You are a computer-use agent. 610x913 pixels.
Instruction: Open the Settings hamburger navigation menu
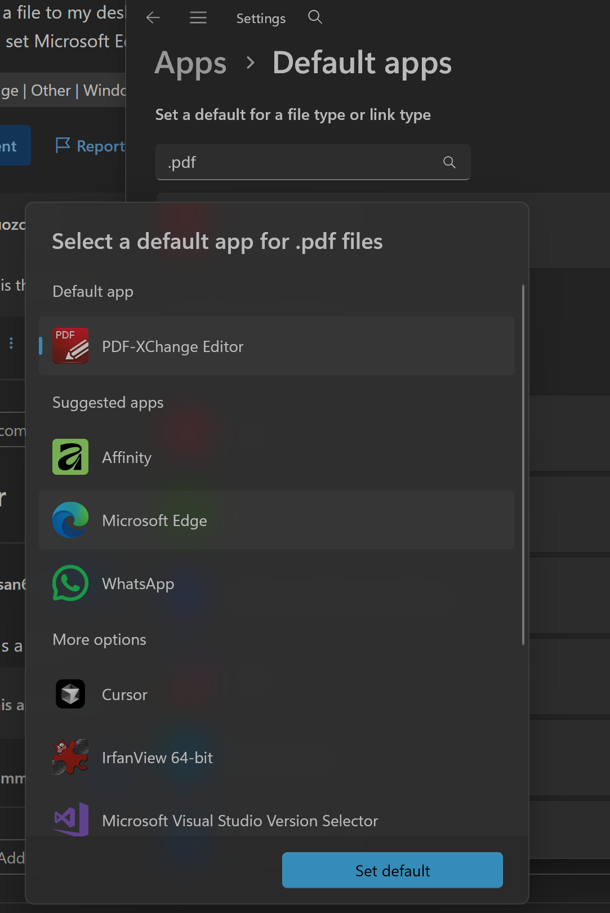(198, 18)
